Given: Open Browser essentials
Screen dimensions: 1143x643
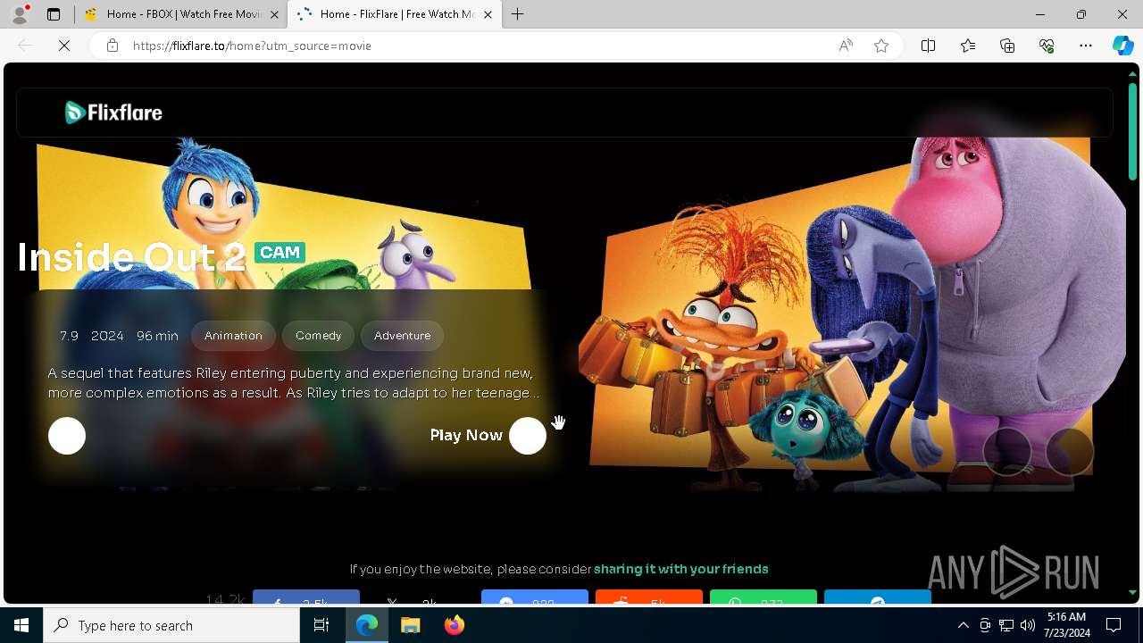Looking at the screenshot, I should coord(1047,46).
